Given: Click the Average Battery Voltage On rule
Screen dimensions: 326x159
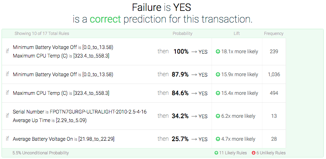Looking at the screenshot, I should tap(63, 139).
